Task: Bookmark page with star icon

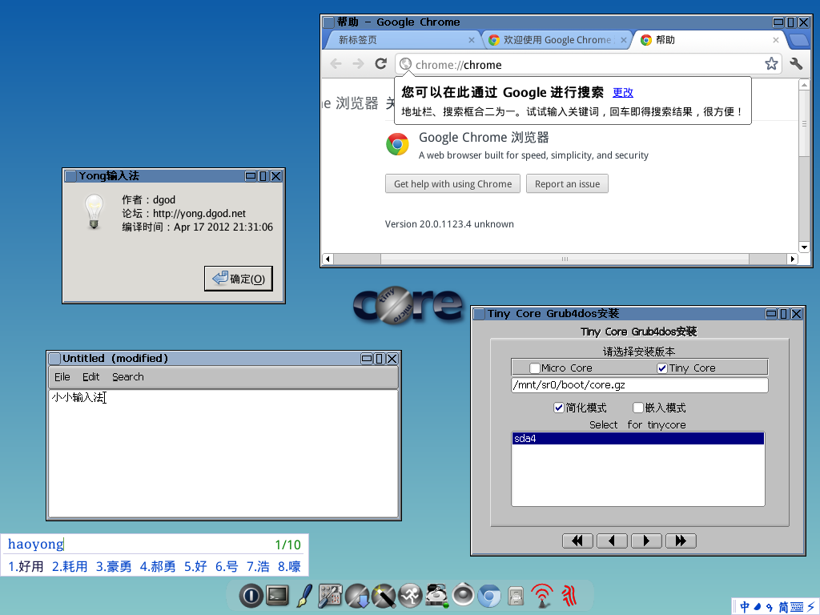Action: point(771,64)
